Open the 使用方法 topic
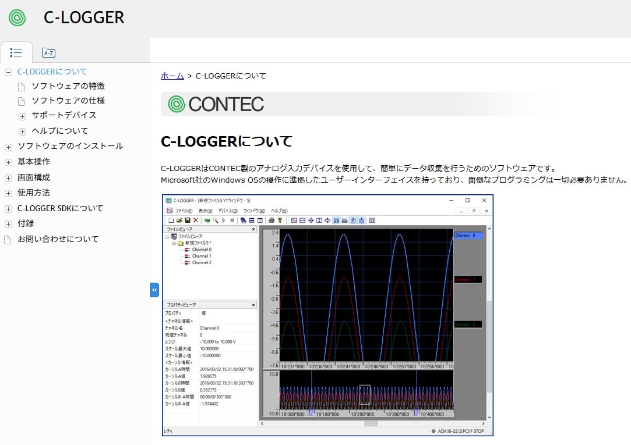 34,193
